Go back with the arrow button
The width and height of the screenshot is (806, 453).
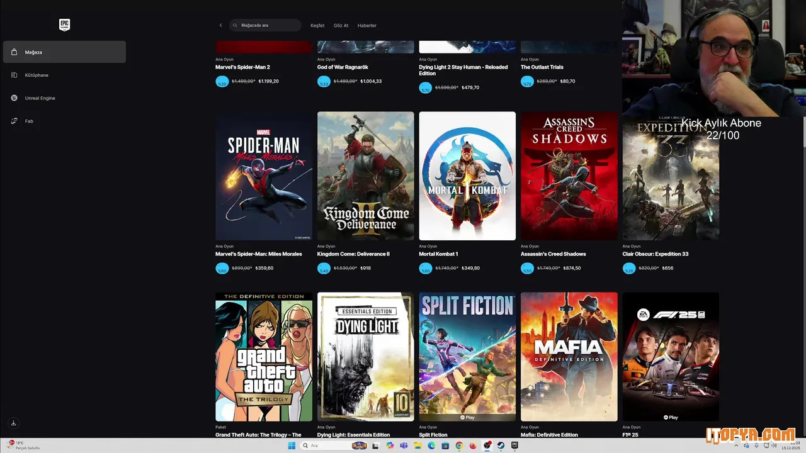220,25
